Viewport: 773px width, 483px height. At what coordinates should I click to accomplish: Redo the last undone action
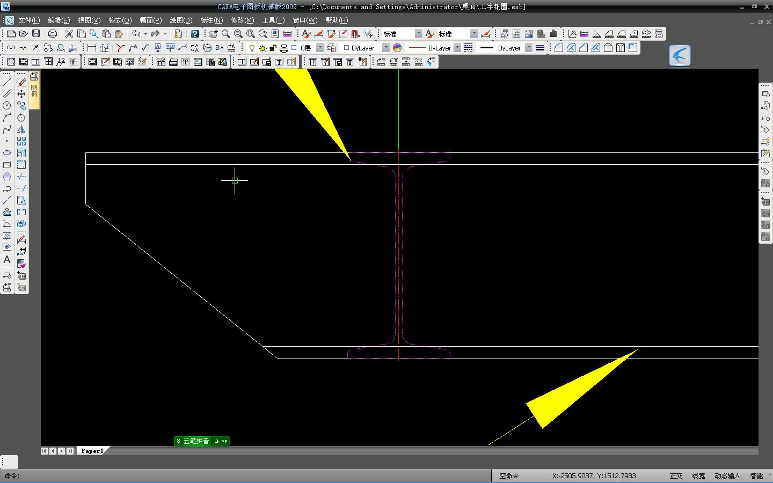155,34
